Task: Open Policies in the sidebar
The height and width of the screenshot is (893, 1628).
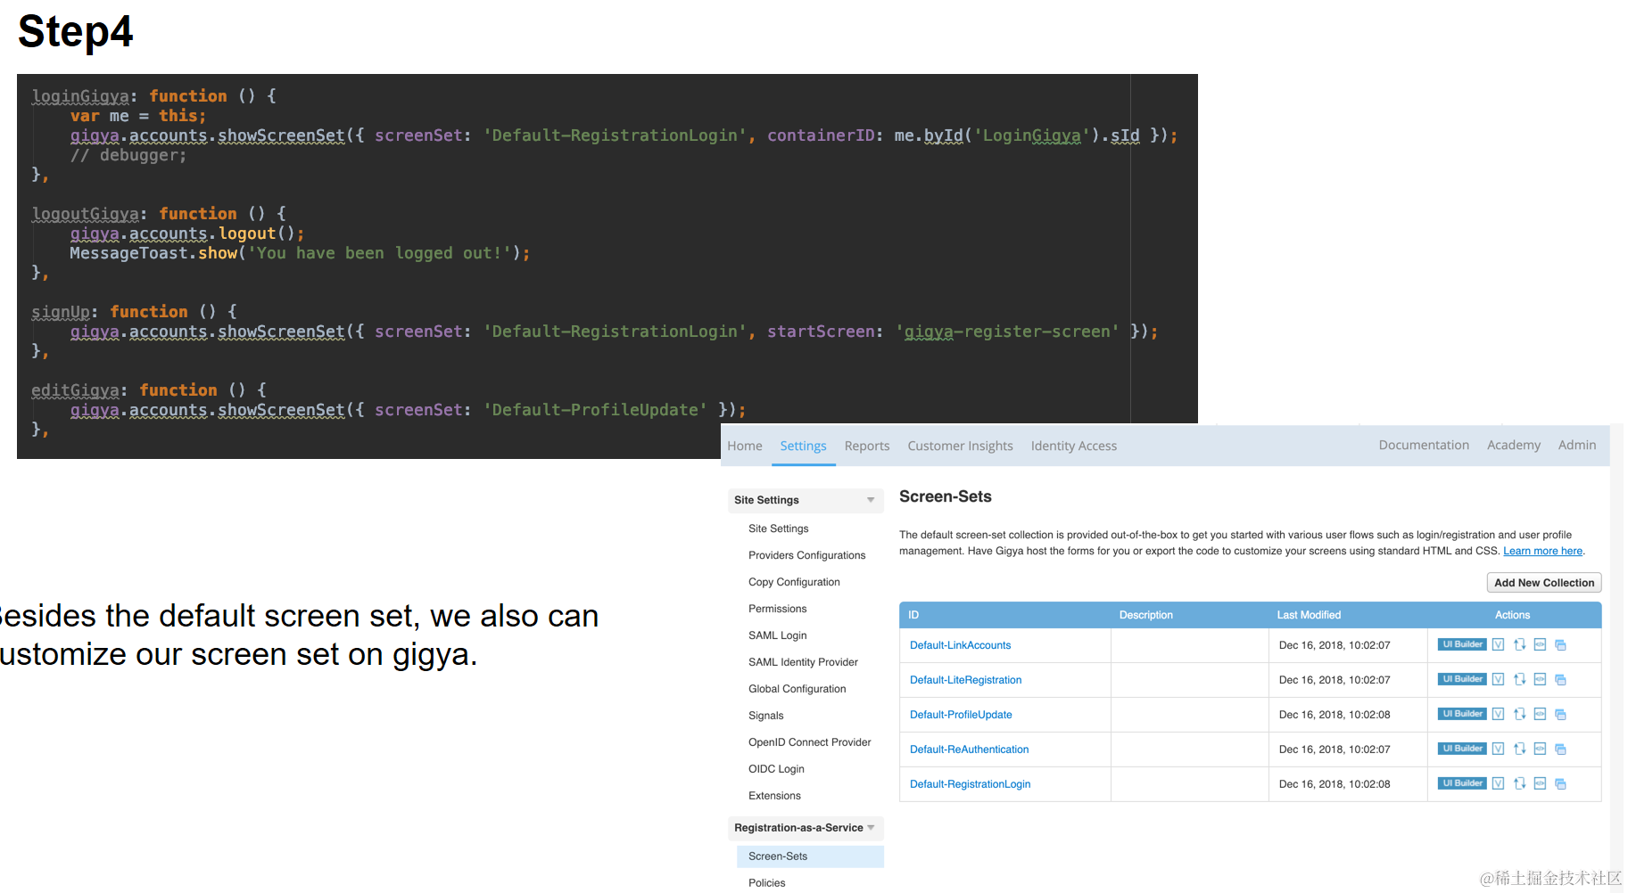Action: click(767, 883)
